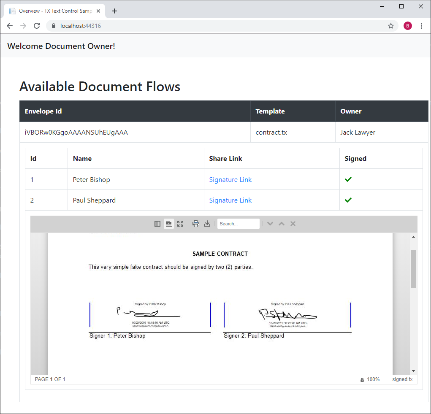This screenshot has width=431, height=414.
Task: Jump to the previous search result
Action: pyautogui.click(x=282, y=224)
